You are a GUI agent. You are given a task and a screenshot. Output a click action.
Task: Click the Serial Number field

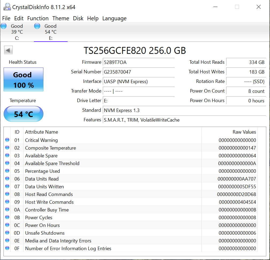138,72
